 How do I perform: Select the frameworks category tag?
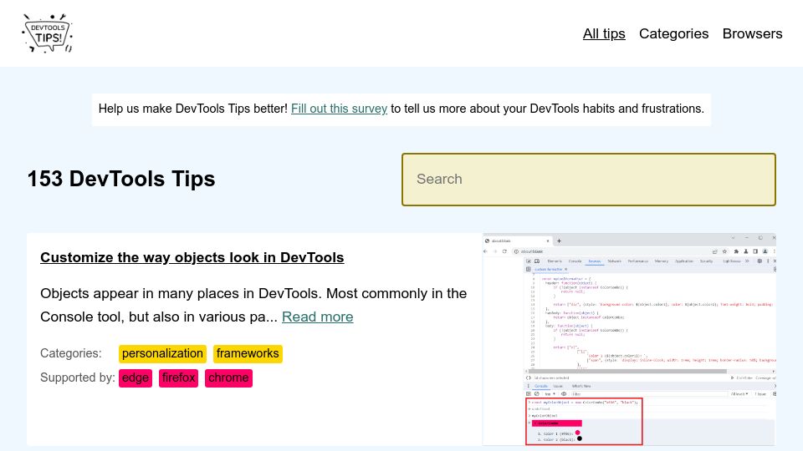click(248, 354)
